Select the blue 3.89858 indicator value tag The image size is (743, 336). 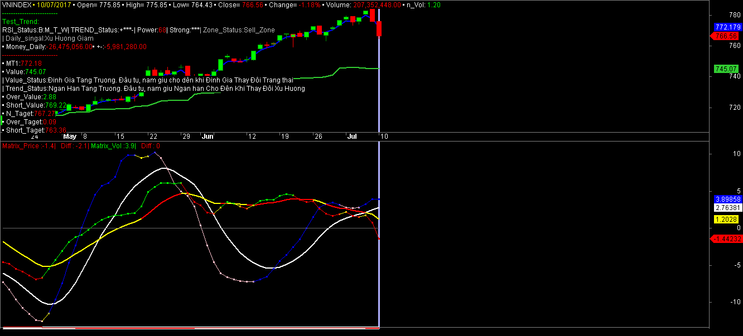pos(727,199)
